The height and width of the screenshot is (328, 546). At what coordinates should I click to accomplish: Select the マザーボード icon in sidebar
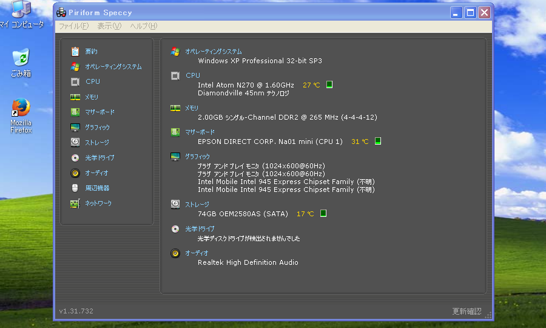point(75,112)
